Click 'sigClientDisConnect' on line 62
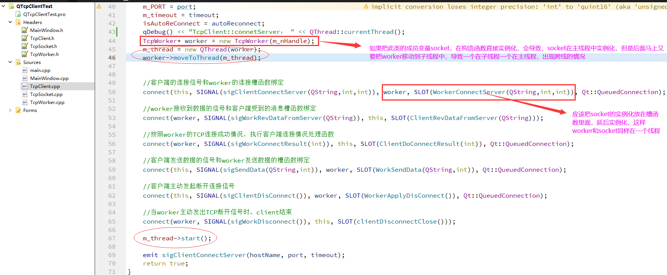Viewport: 667px width, 275px height. point(259,195)
